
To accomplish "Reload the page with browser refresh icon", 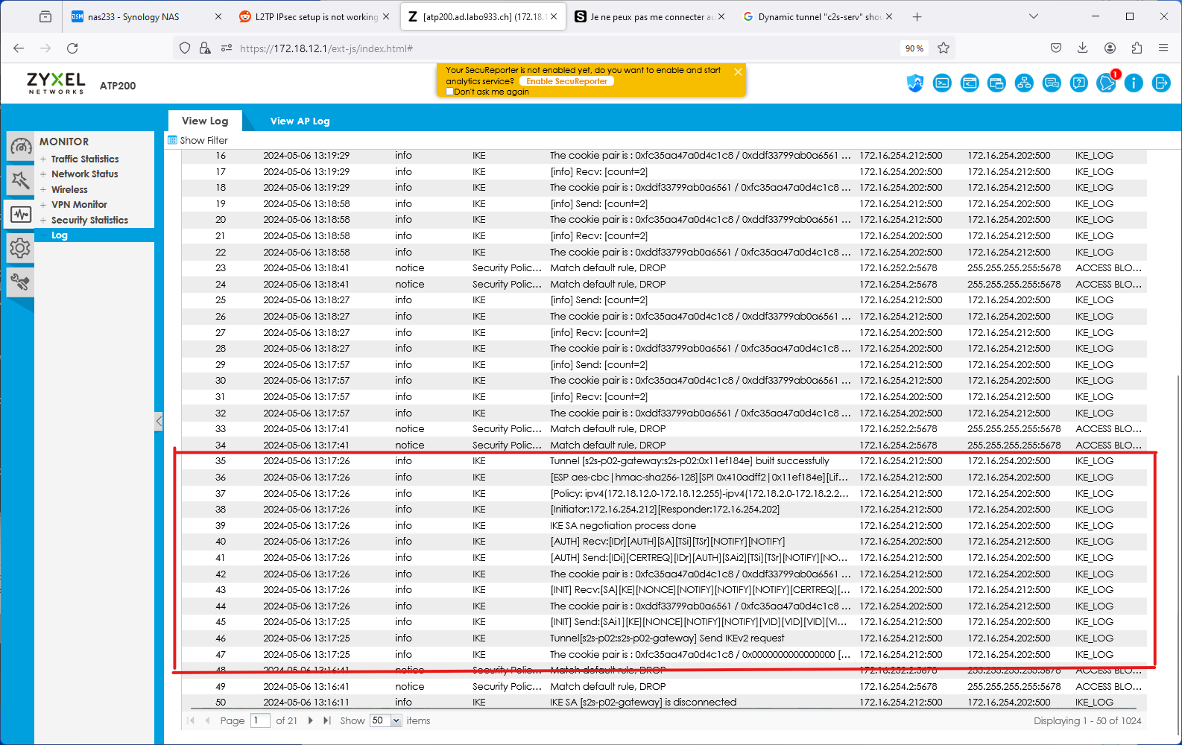I will coord(72,48).
